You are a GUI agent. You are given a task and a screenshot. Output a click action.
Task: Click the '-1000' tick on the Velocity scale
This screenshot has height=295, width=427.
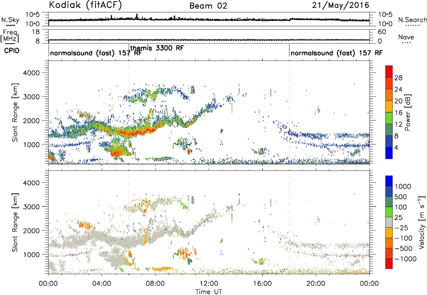[x=406, y=259]
